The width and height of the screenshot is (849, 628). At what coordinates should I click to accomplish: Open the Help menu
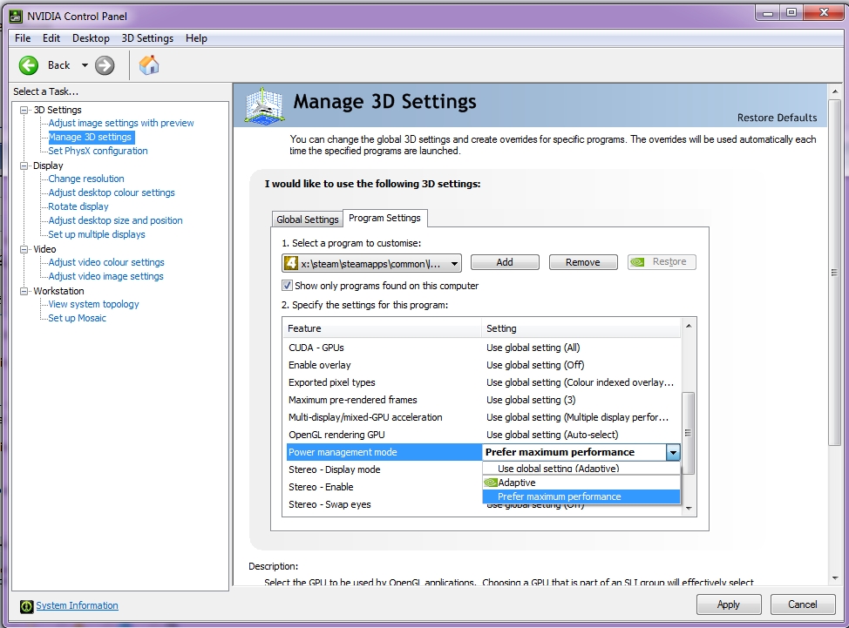point(196,37)
